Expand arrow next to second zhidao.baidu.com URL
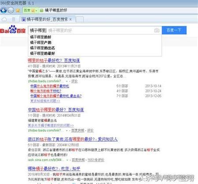Screen dimensions: 198x184 [x=67, y=130]
